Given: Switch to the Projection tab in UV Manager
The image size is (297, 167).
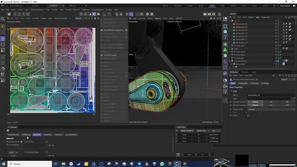Looking at the screenshot, I should click(47, 135).
